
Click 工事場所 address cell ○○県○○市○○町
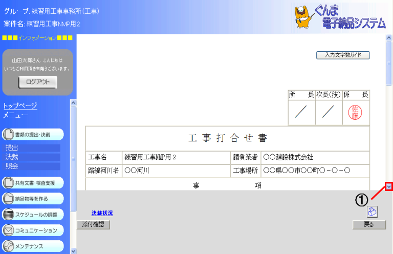point(315,171)
